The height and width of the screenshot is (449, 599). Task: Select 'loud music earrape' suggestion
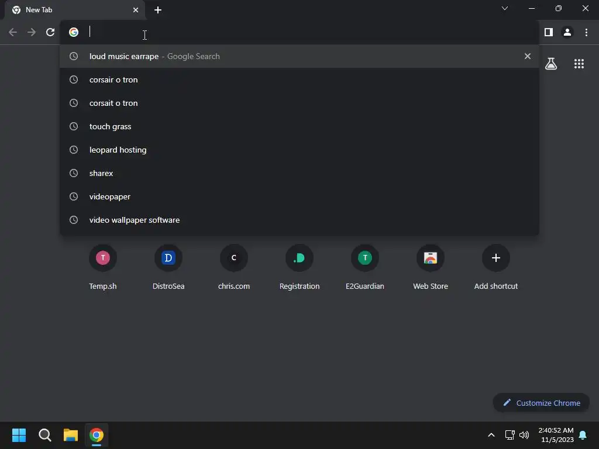[299, 56]
